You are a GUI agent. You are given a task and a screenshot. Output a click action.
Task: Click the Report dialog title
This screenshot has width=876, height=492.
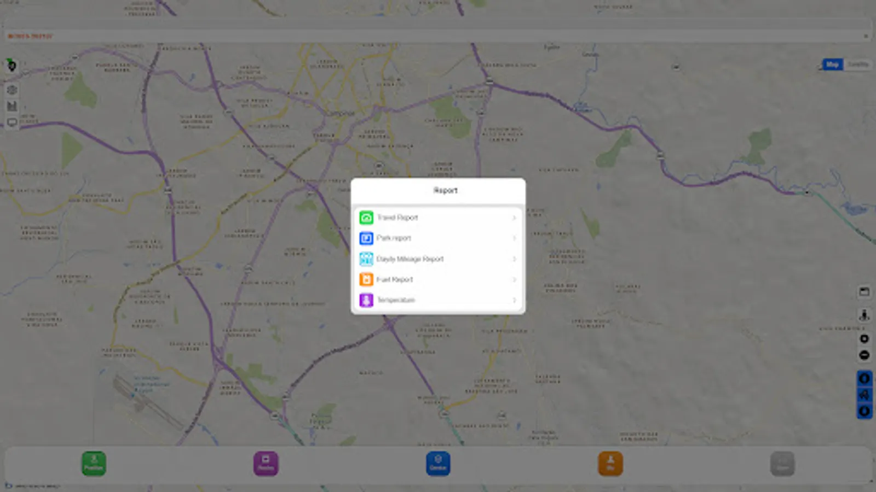point(445,190)
